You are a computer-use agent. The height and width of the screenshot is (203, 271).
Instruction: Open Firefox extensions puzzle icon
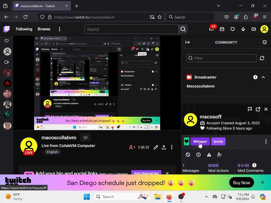[x=246, y=17]
